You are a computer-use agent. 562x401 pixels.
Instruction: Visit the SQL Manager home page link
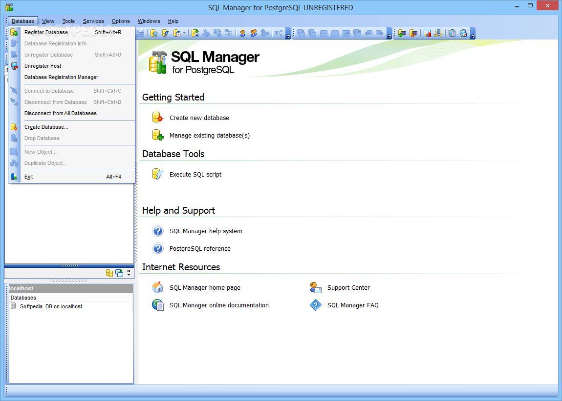[205, 288]
